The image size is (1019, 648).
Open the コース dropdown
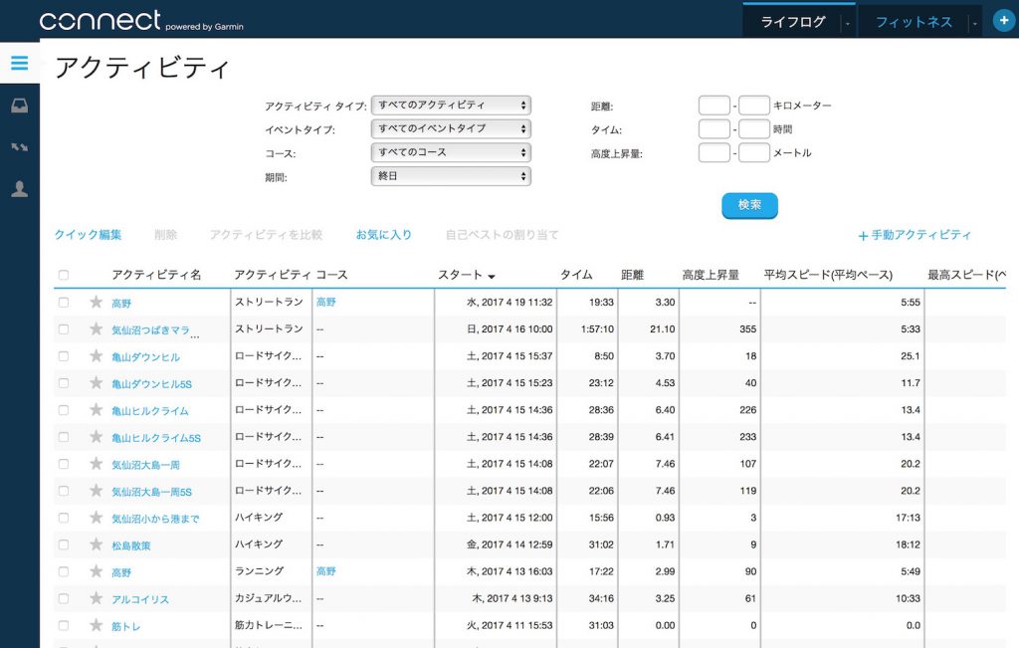point(451,152)
